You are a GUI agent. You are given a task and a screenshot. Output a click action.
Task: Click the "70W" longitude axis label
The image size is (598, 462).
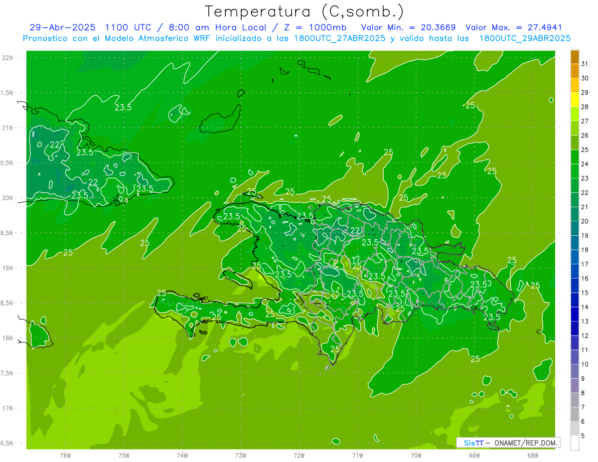click(416, 456)
